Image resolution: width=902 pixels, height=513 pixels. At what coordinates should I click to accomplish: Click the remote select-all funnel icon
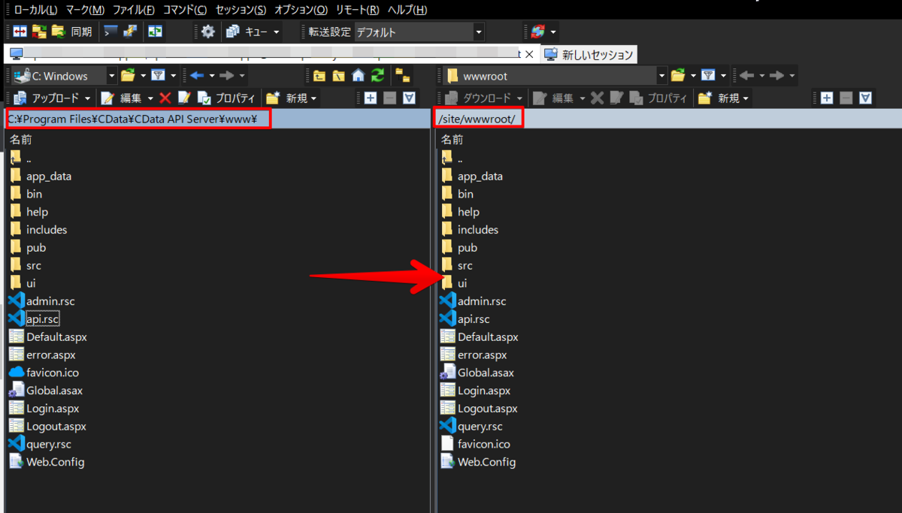click(x=866, y=98)
